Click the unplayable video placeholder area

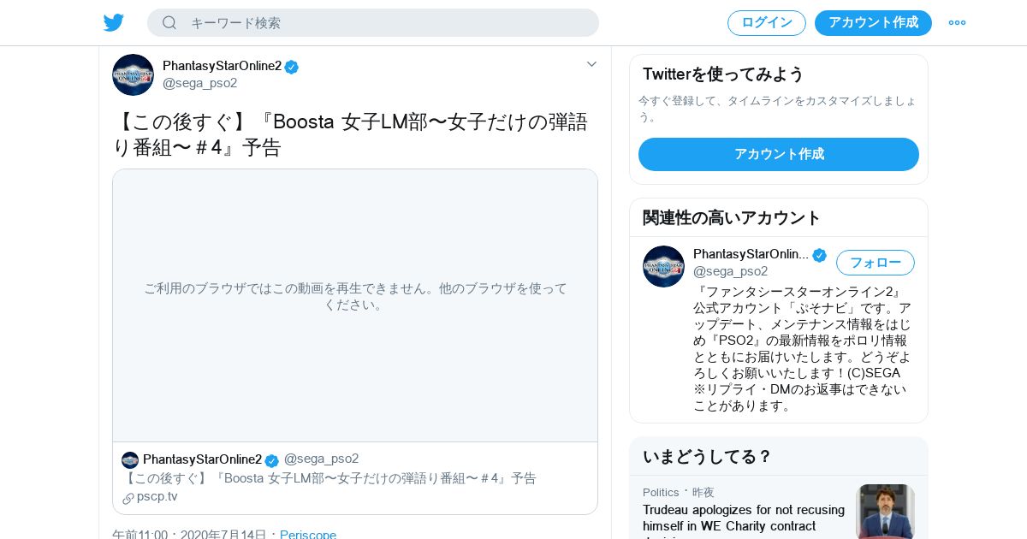(355, 305)
